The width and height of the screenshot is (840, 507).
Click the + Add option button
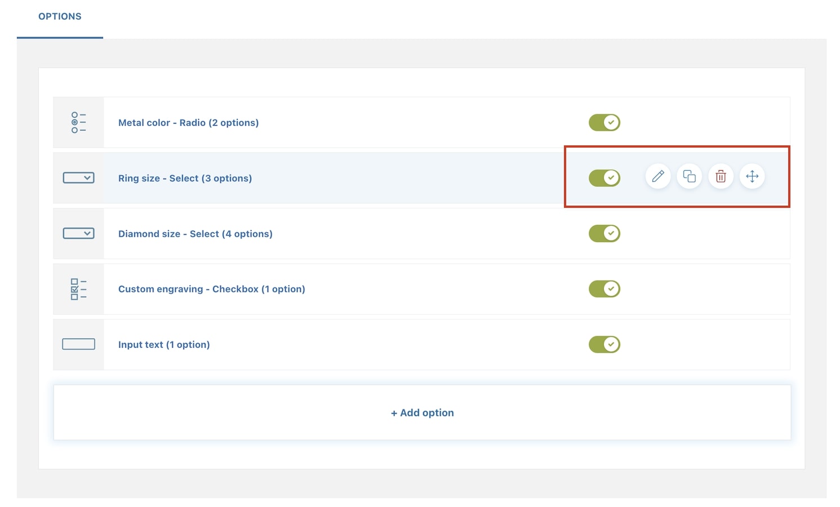[x=422, y=412]
